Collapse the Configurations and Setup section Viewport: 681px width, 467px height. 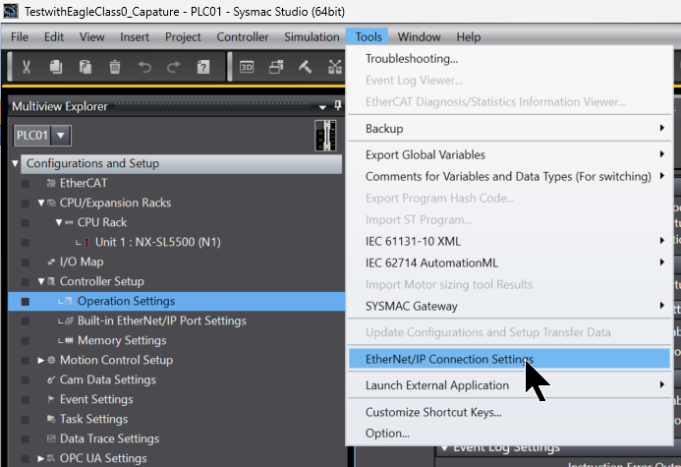15,164
